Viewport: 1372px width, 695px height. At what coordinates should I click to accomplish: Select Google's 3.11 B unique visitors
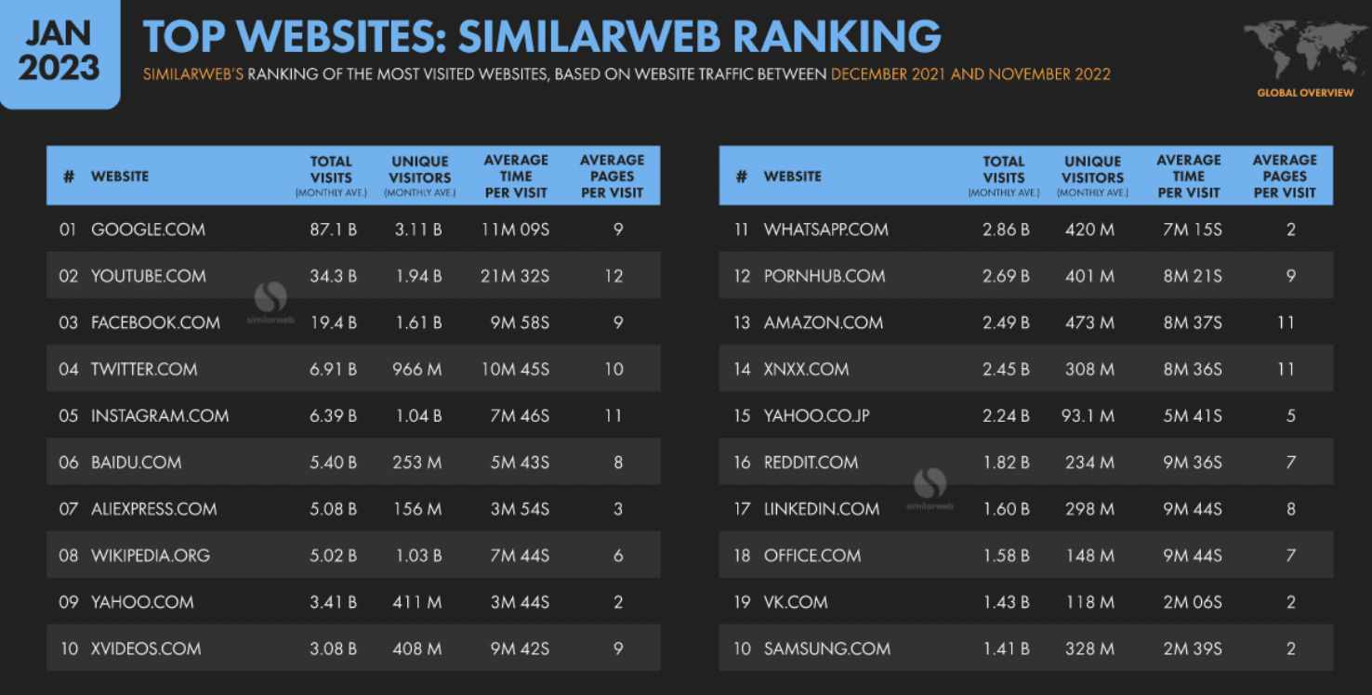tap(418, 229)
